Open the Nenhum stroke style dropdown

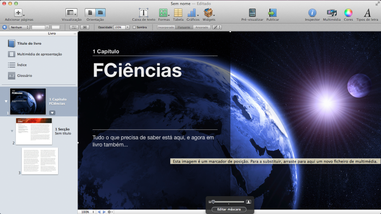coord(19,27)
